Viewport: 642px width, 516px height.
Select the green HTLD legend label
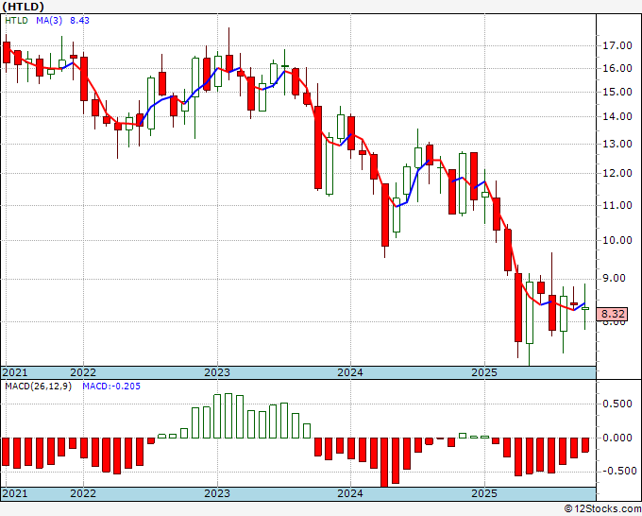pos(16,21)
